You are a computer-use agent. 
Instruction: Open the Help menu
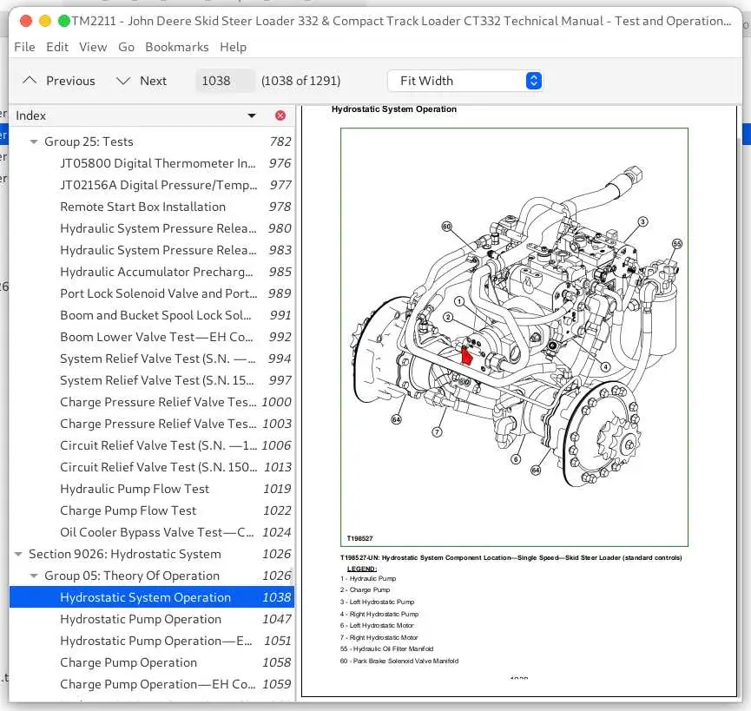click(x=234, y=47)
